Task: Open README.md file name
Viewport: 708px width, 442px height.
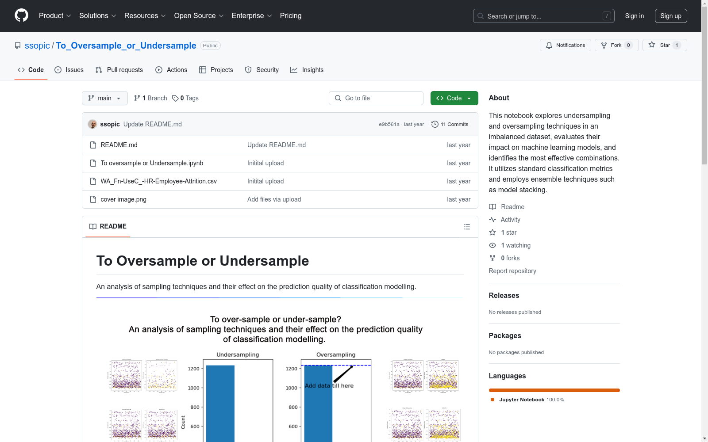Action: (x=119, y=145)
